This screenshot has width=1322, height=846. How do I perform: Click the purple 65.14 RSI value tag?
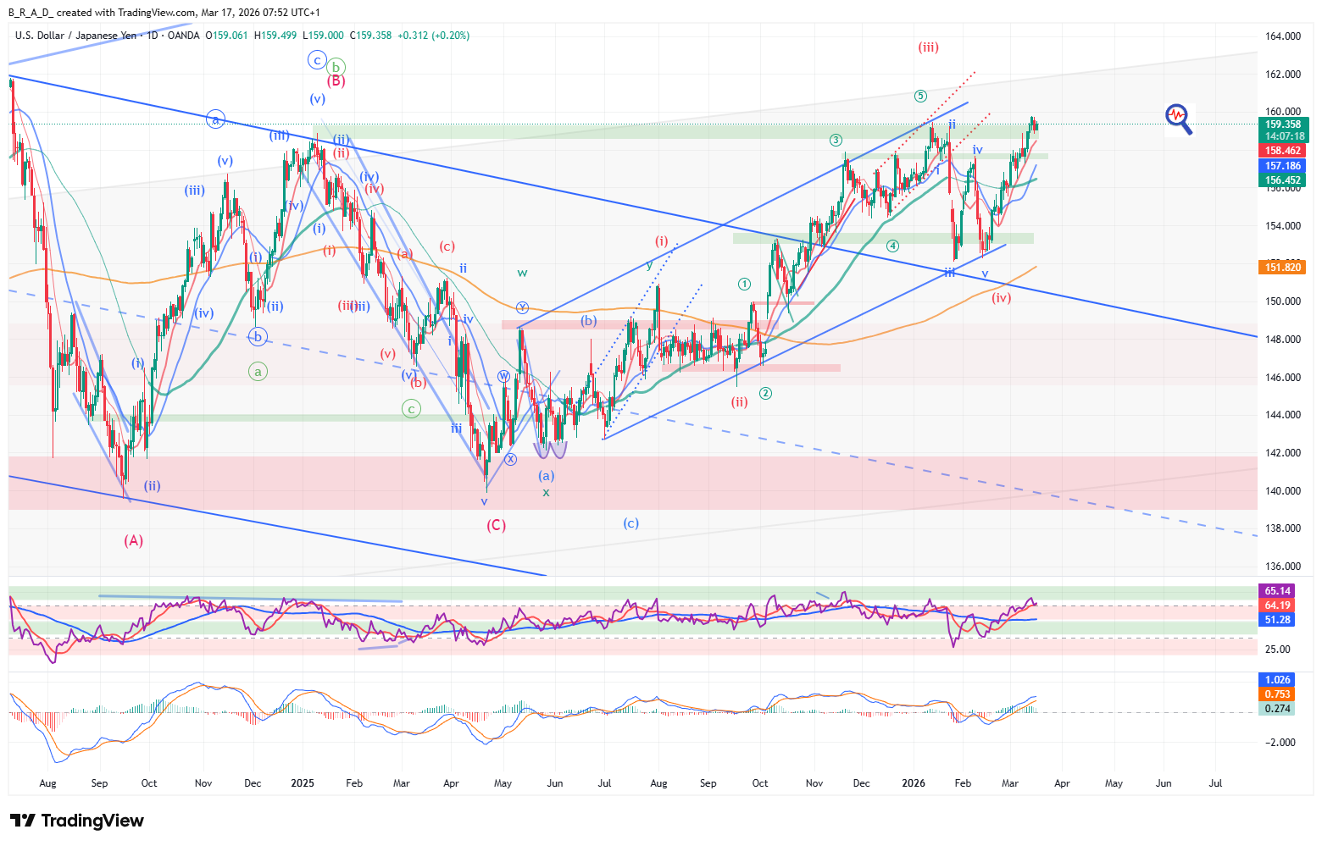point(1277,591)
